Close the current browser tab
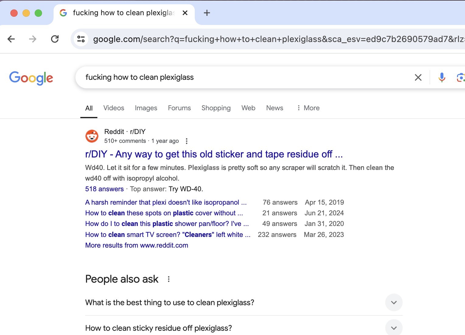465x335 pixels. (x=185, y=13)
